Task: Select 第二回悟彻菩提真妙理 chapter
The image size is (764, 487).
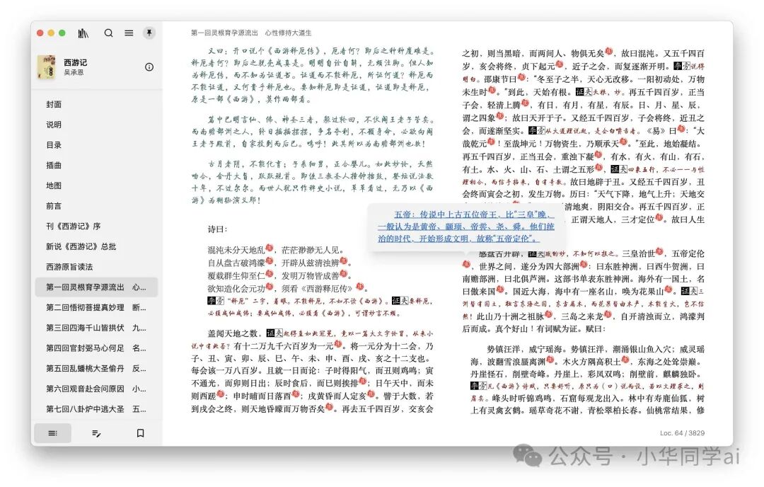Action: tap(96, 308)
